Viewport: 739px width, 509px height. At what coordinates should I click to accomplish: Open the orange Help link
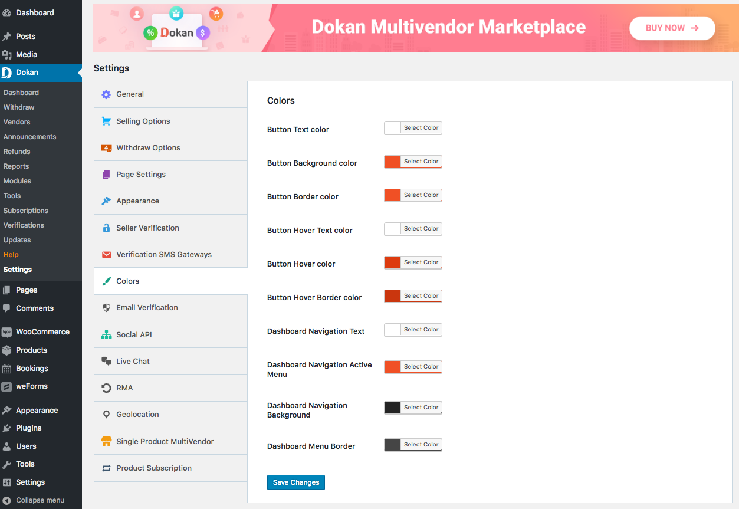(11, 255)
